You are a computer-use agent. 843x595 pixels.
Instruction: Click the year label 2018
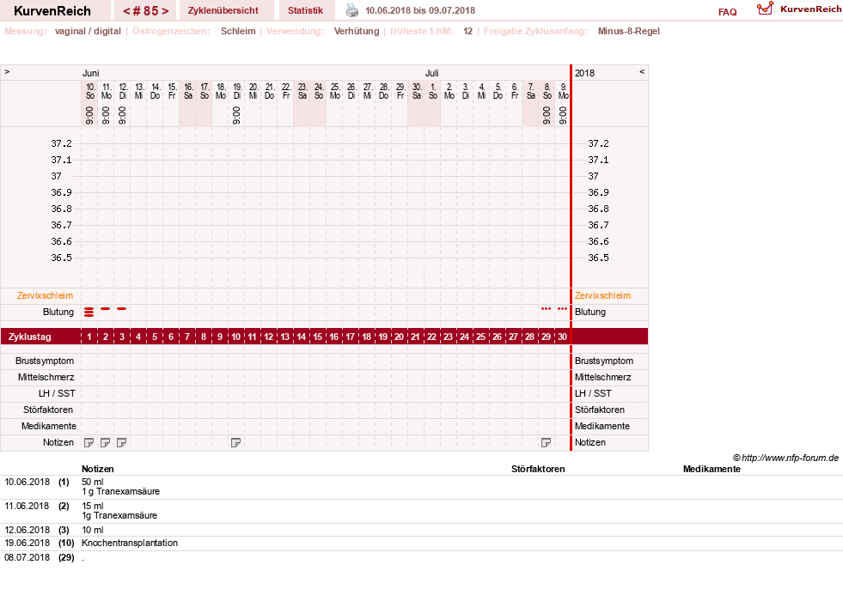584,73
